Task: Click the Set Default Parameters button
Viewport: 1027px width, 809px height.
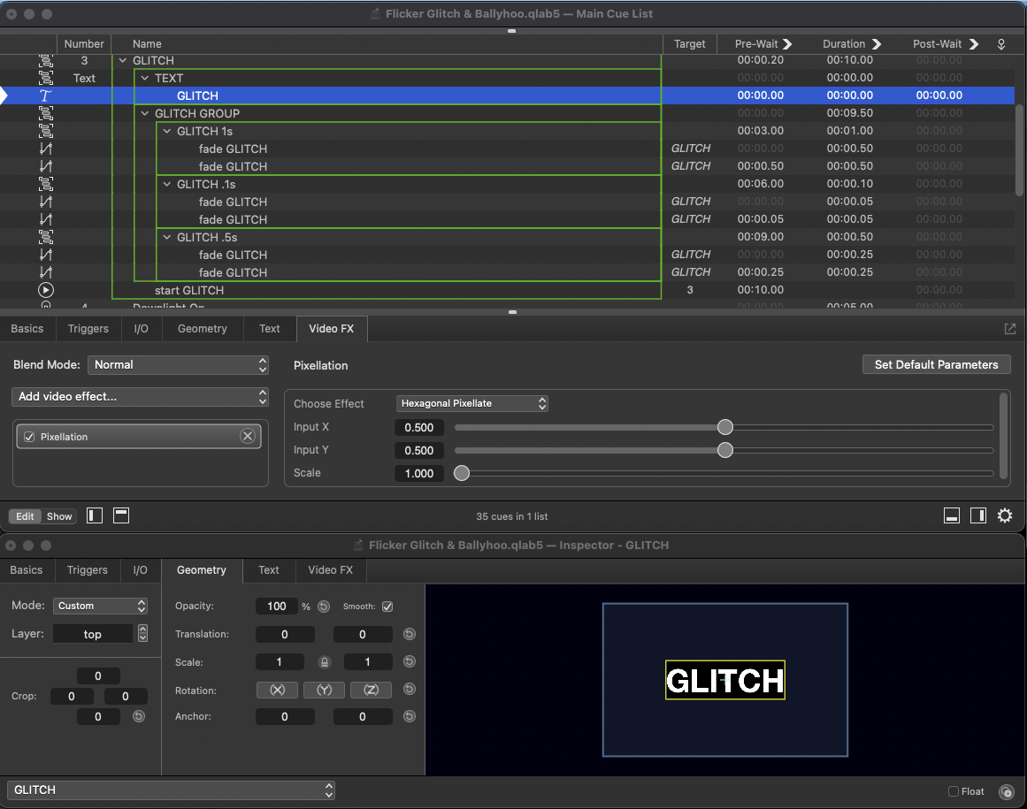Action: tap(936, 364)
